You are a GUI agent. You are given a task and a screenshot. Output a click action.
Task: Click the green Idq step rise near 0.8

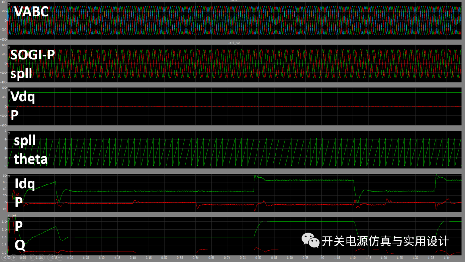254,183
